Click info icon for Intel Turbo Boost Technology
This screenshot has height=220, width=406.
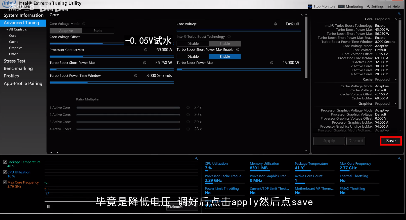[x=229, y=36]
